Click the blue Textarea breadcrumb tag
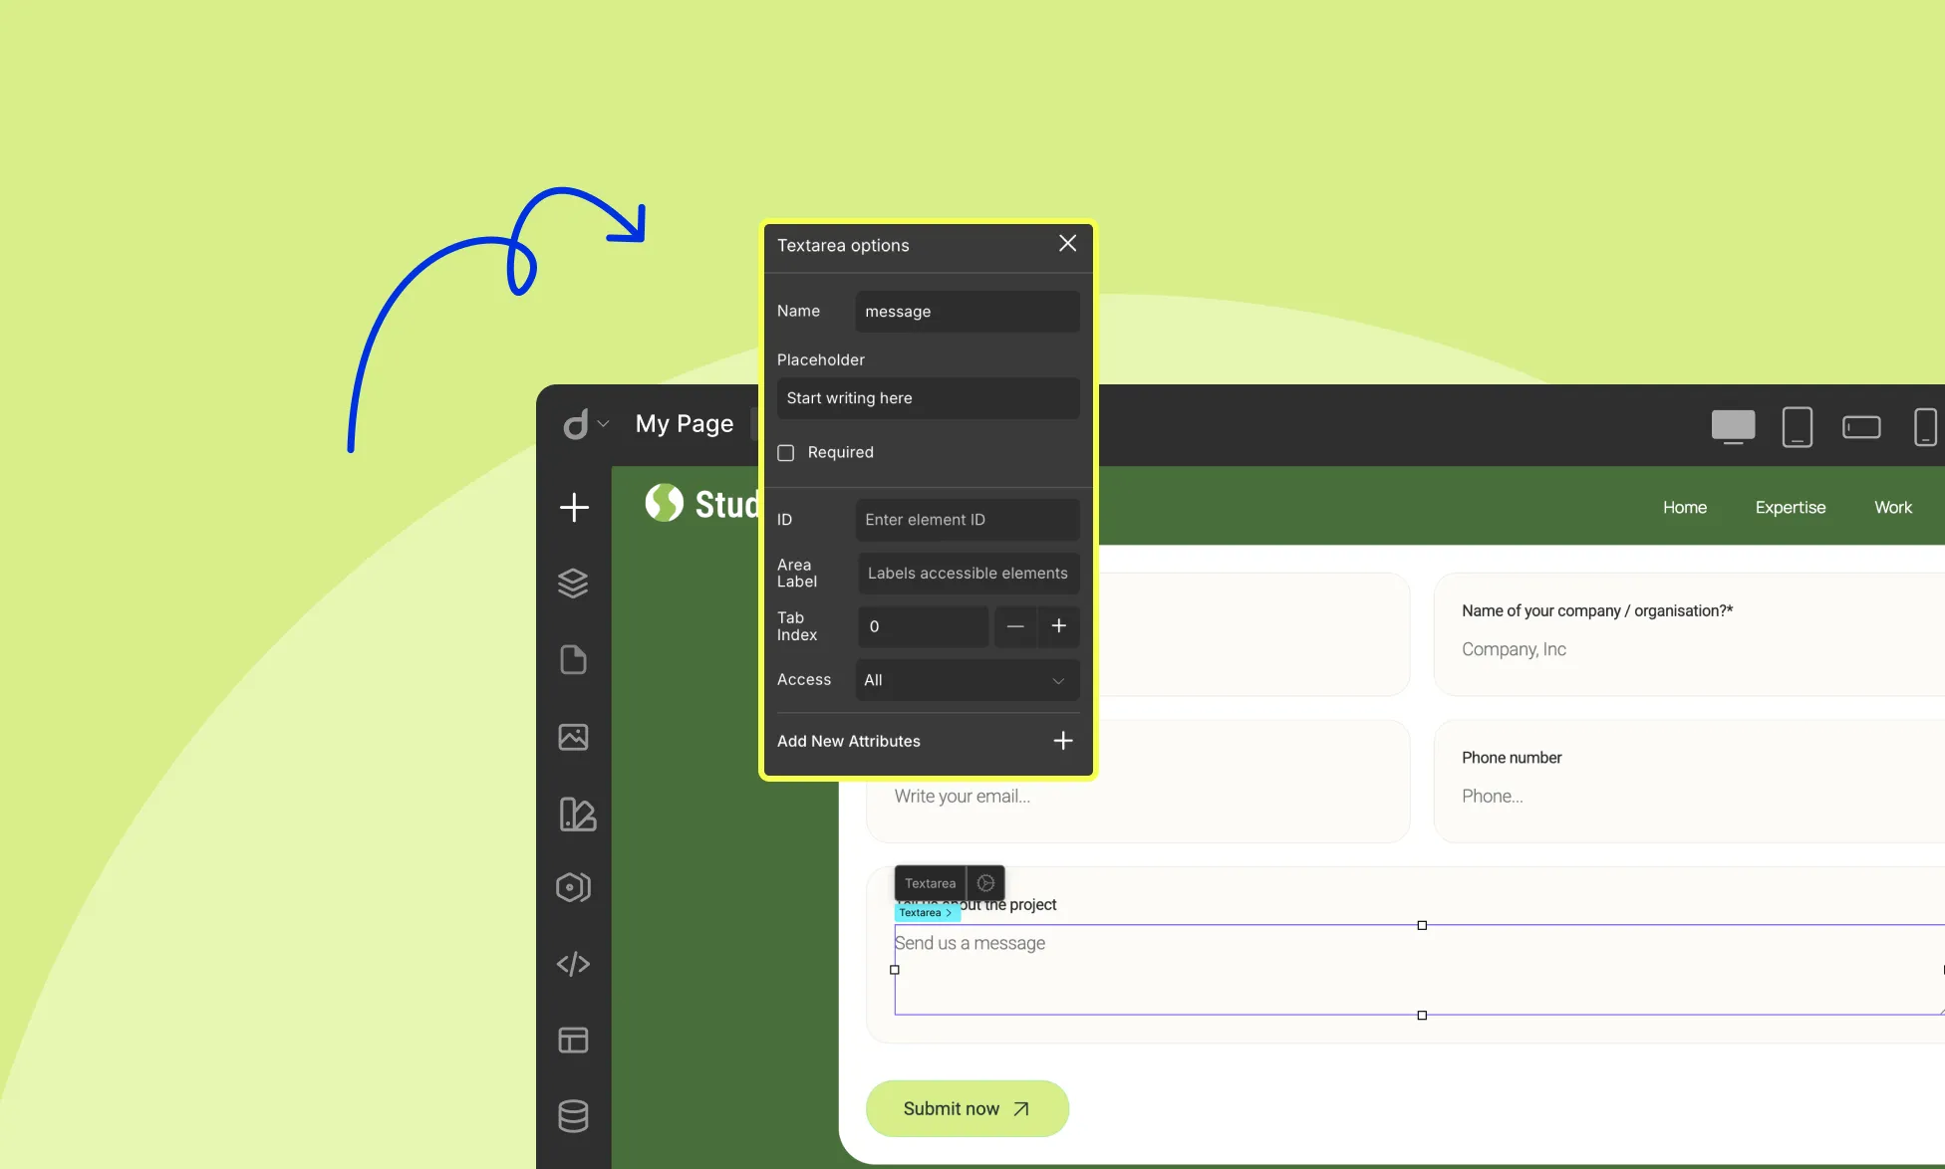 pos(927,912)
